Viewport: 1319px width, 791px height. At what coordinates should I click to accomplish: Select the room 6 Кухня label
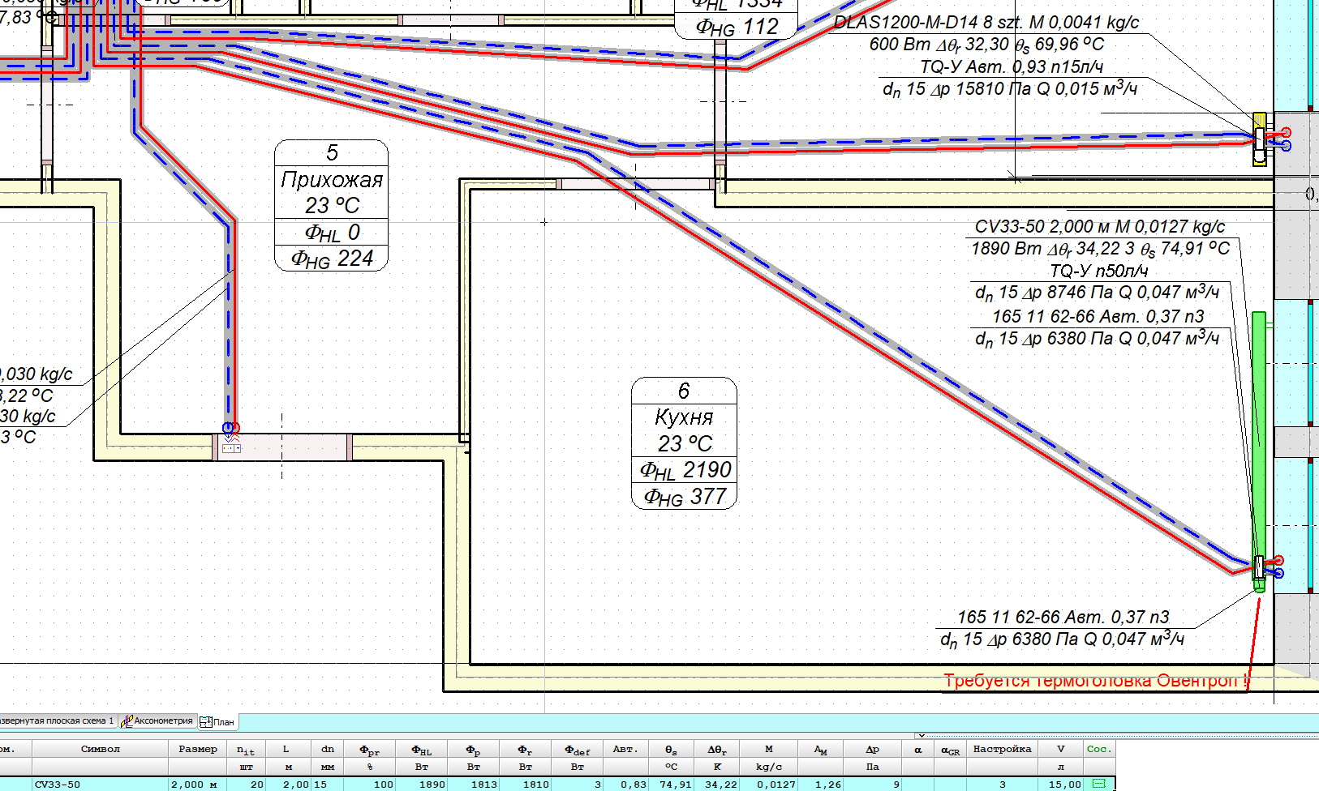coord(684,443)
